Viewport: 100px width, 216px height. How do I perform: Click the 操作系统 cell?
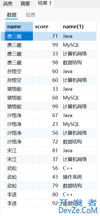(x=79, y=177)
